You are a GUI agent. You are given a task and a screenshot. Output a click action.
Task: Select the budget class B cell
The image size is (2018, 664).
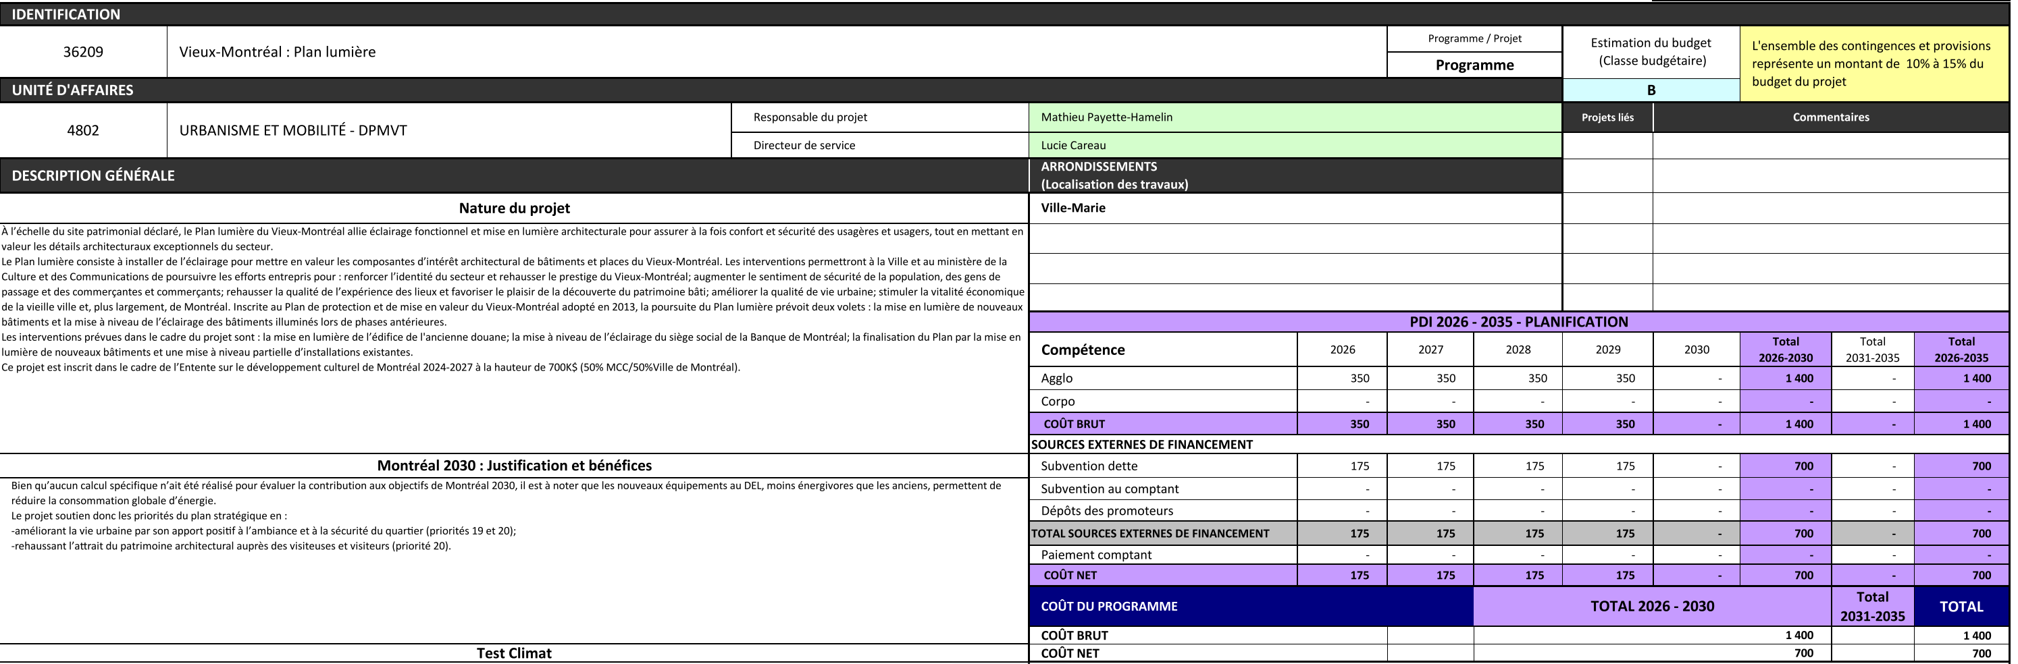click(1651, 90)
